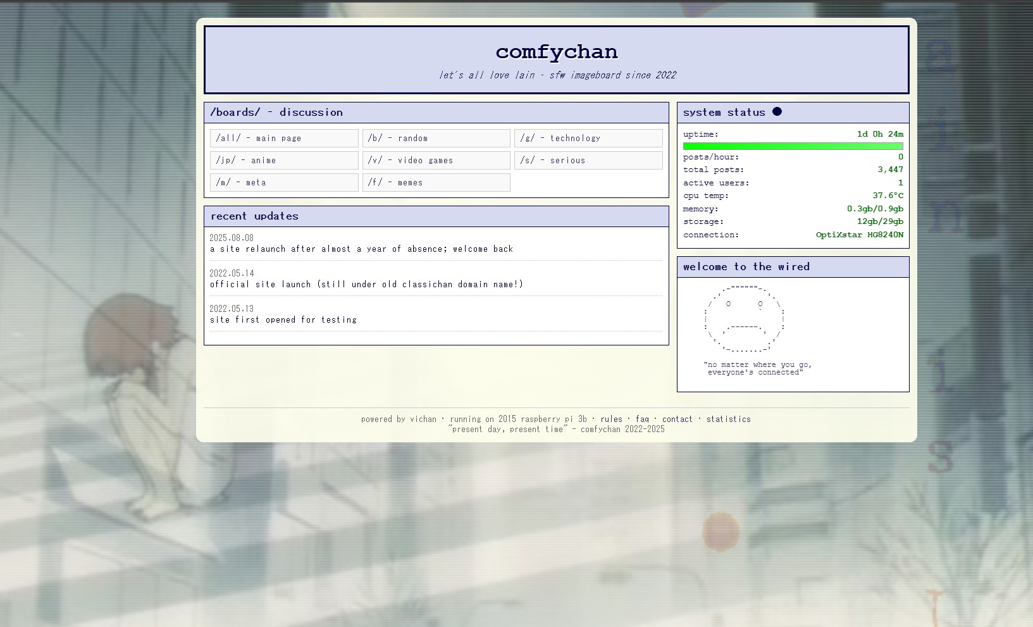Open the faq footer link
The width and height of the screenshot is (1033, 627).
tap(642, 419)
